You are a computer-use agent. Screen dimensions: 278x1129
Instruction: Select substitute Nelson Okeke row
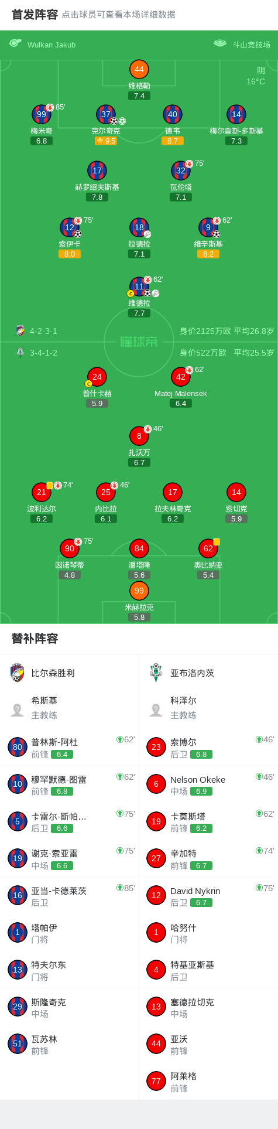coord(208,784)
